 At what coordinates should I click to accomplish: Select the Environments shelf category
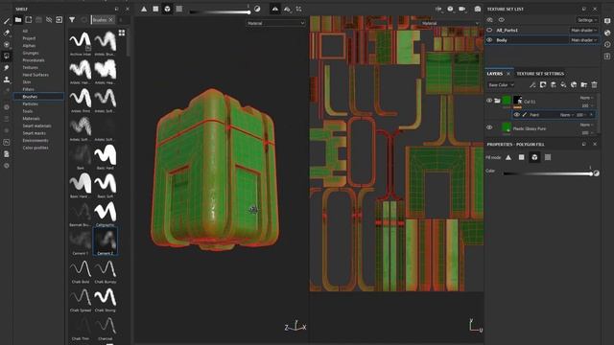[35, 141]
